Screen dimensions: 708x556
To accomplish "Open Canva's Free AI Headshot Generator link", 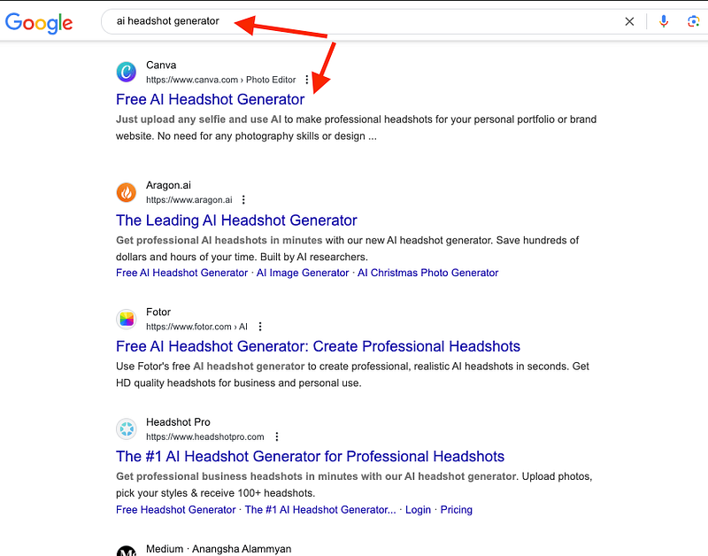I will pos(210,99).
